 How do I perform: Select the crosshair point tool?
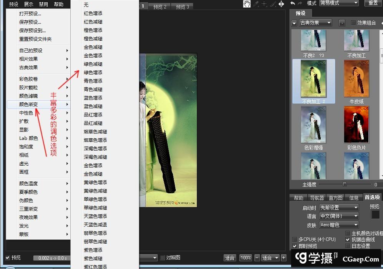264,4
